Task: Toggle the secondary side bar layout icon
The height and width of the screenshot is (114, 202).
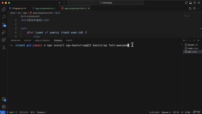Action: tap(194, 3)
